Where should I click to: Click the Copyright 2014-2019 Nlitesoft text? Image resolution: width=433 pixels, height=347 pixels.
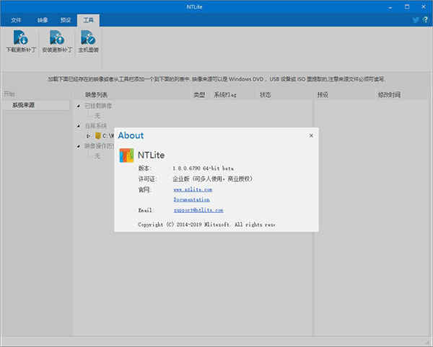point(206,225)
